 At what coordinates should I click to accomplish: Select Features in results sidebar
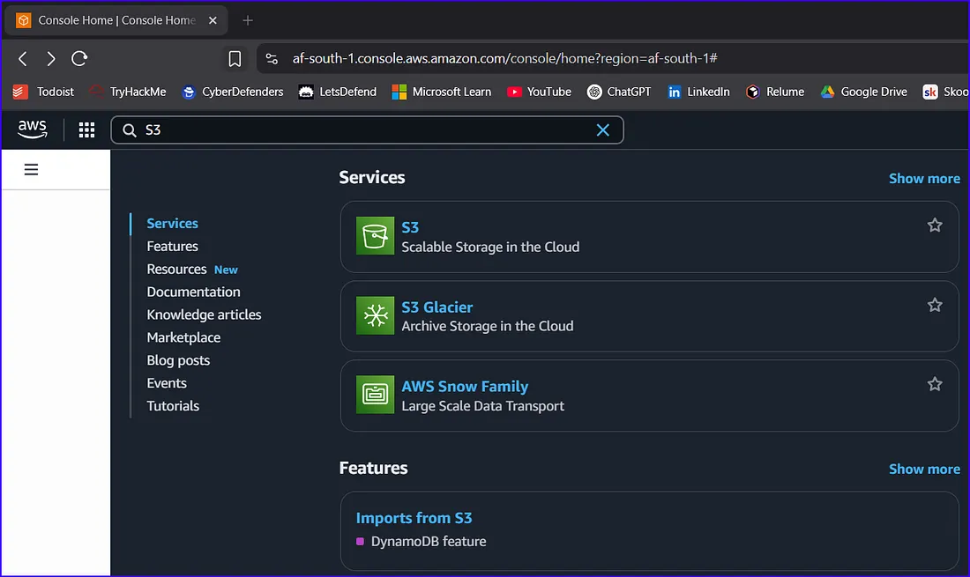[x=172, y=247]
